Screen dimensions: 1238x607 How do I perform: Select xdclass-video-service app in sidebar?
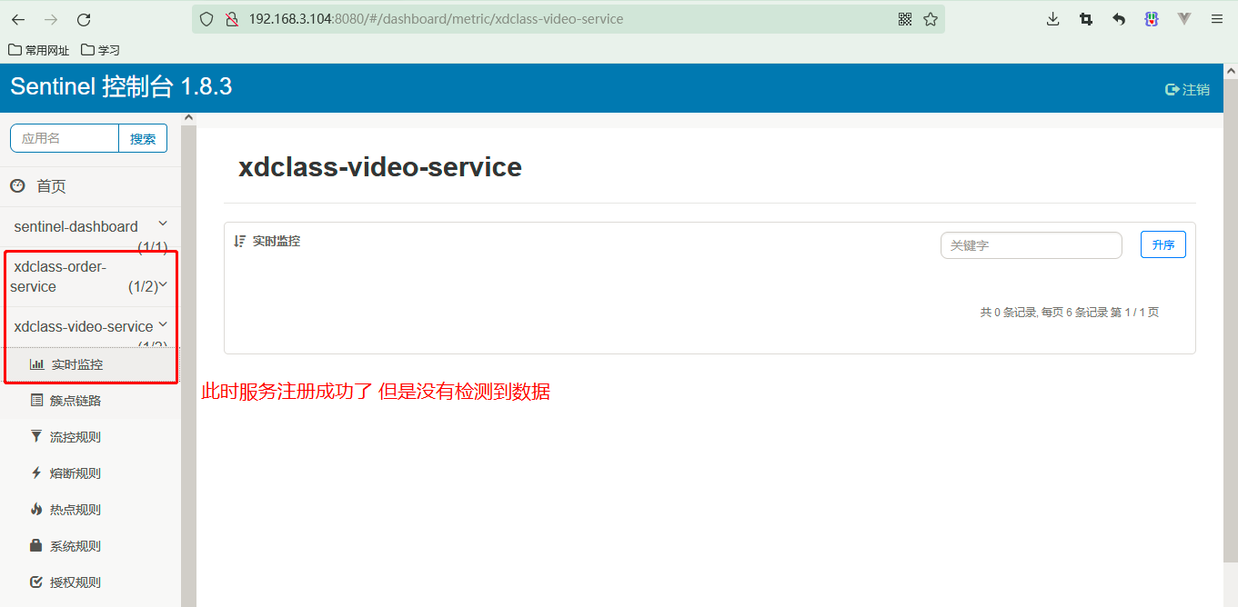(84, 326)
